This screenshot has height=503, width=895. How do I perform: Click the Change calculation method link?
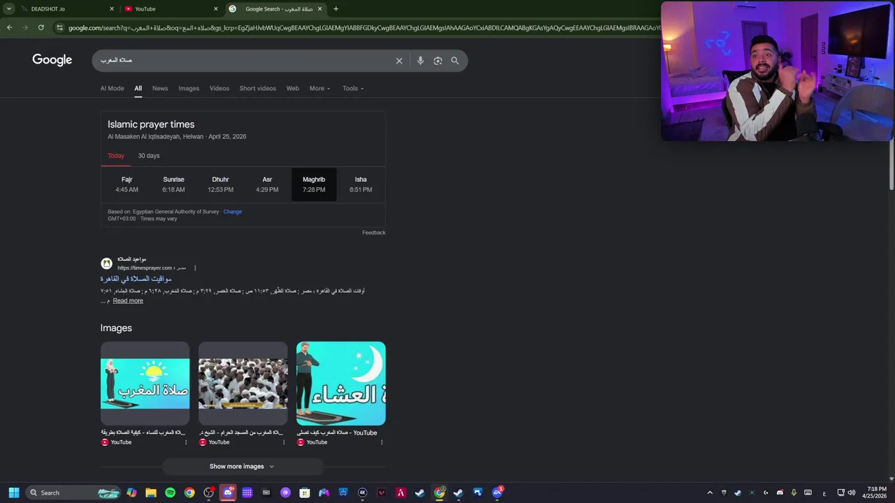pyautogui.click(x=233, y=212)
